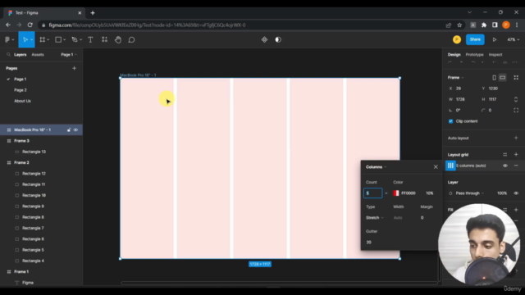Click the red grid color swatch
525x295 pixels.
tap(396, 193)
